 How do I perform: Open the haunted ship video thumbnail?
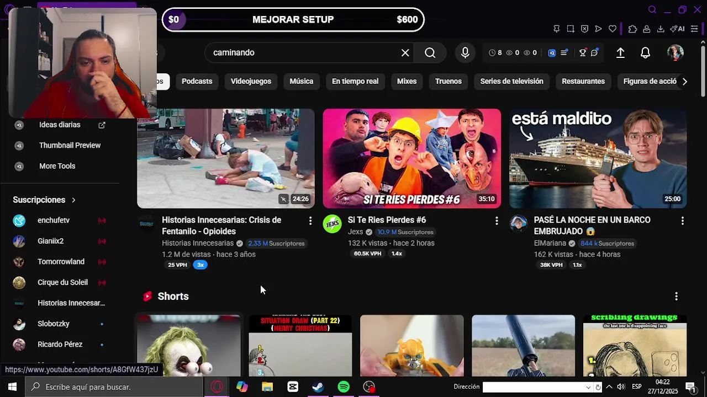point(598,159)
